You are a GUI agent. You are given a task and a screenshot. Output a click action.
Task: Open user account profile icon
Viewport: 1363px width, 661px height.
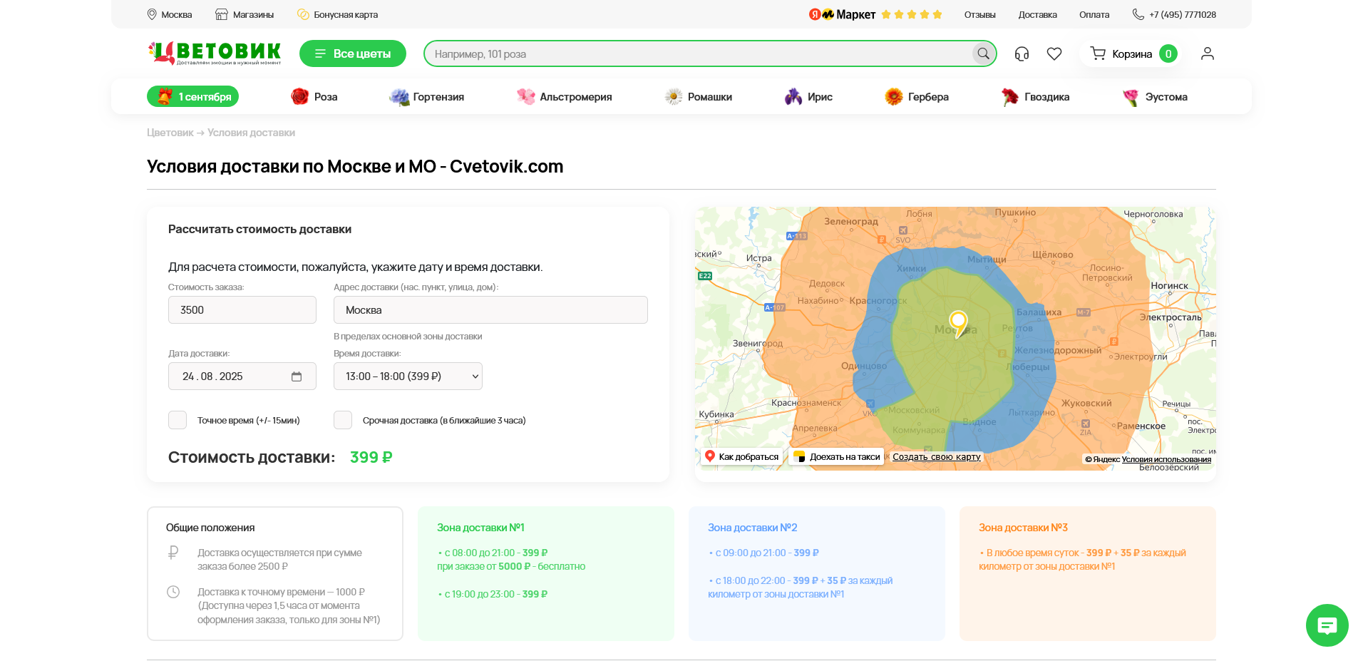coord(1207,53)
